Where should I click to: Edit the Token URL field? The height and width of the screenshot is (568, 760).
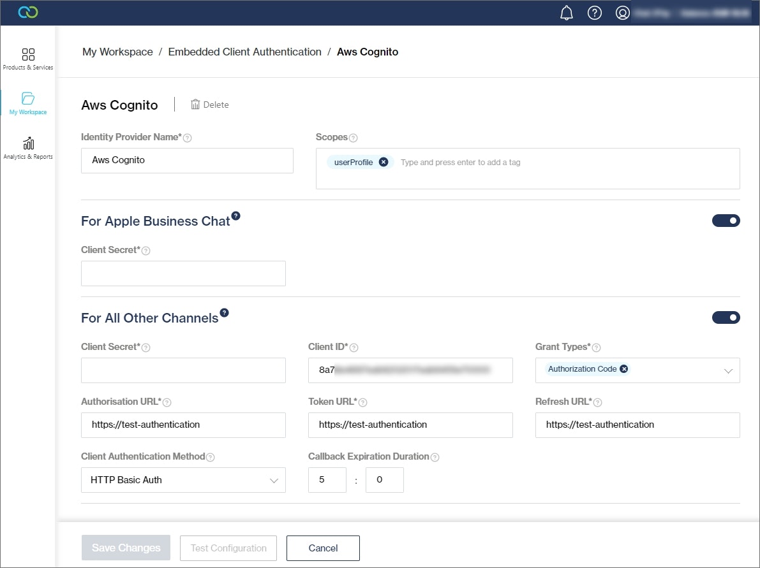pyautogui.click(x=410, y=425)
